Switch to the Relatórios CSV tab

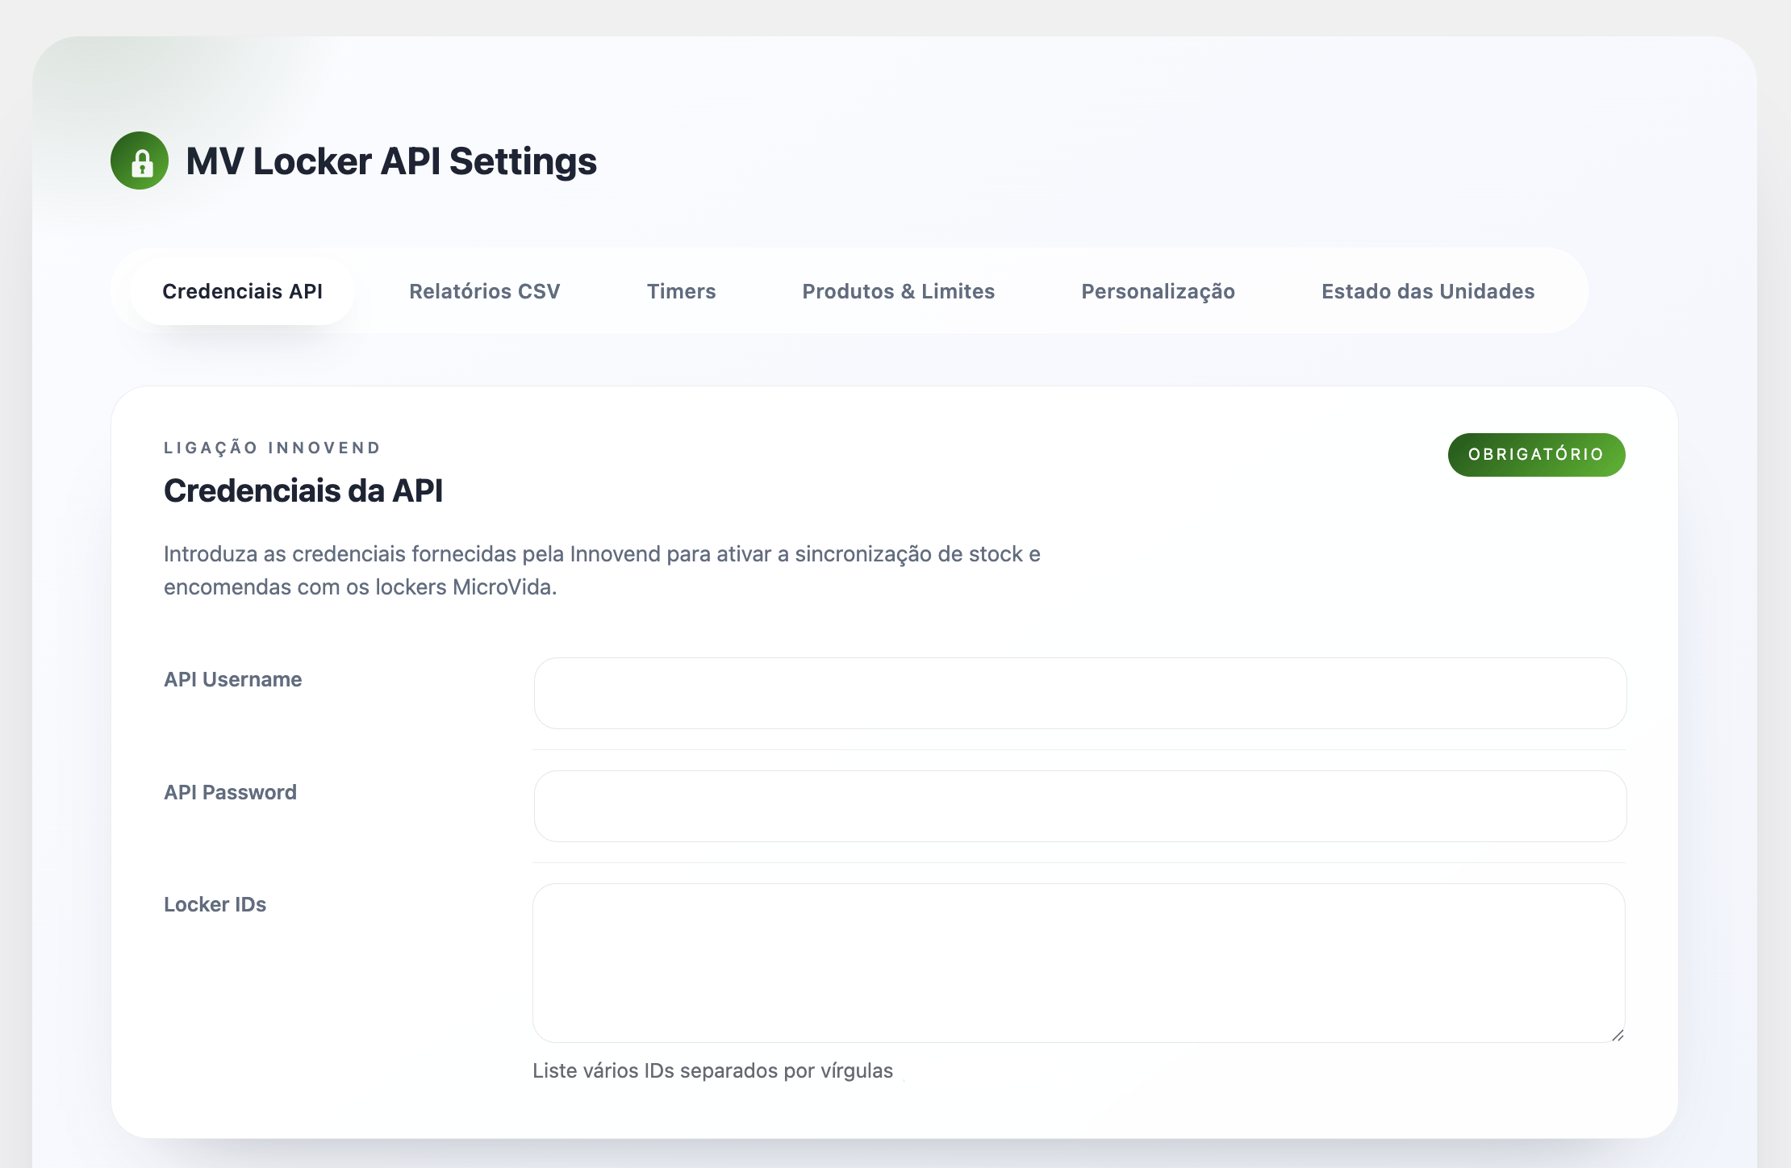point(484,291)
